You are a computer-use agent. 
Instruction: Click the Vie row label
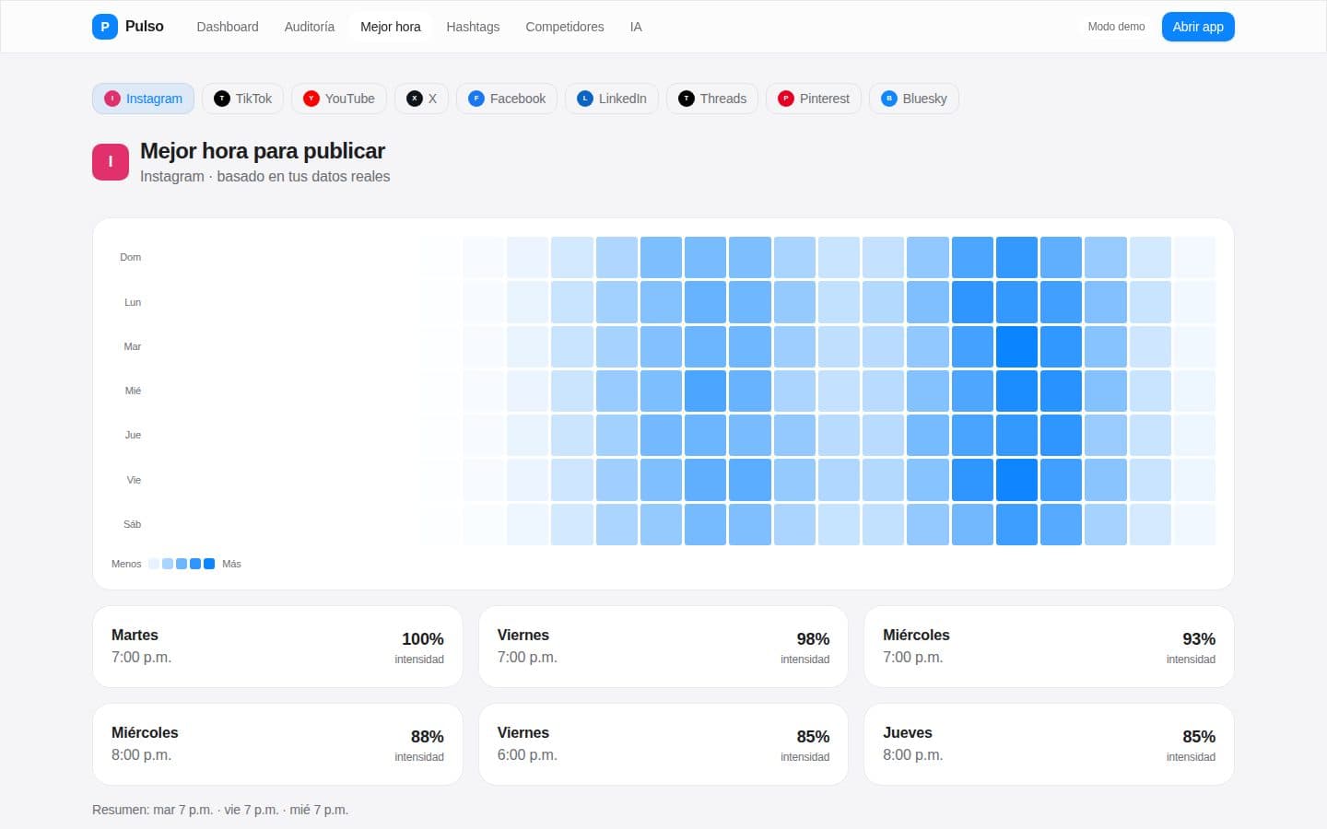[134, 480]
